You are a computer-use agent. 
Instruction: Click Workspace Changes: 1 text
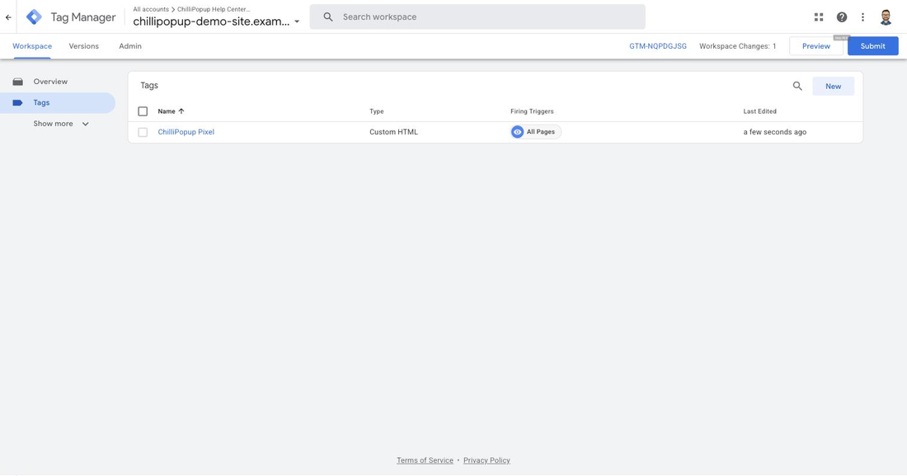[737, 46]
